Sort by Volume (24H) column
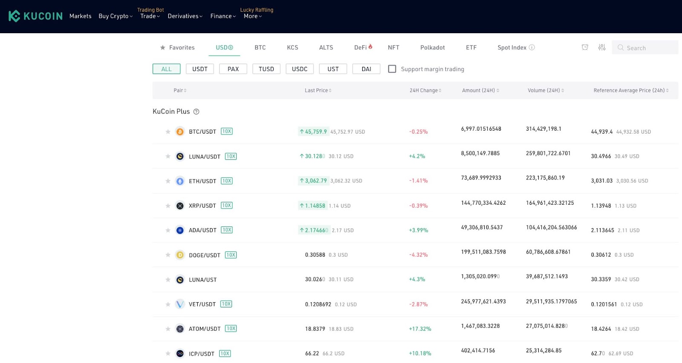682x363 pixels. tap(546, 90)
